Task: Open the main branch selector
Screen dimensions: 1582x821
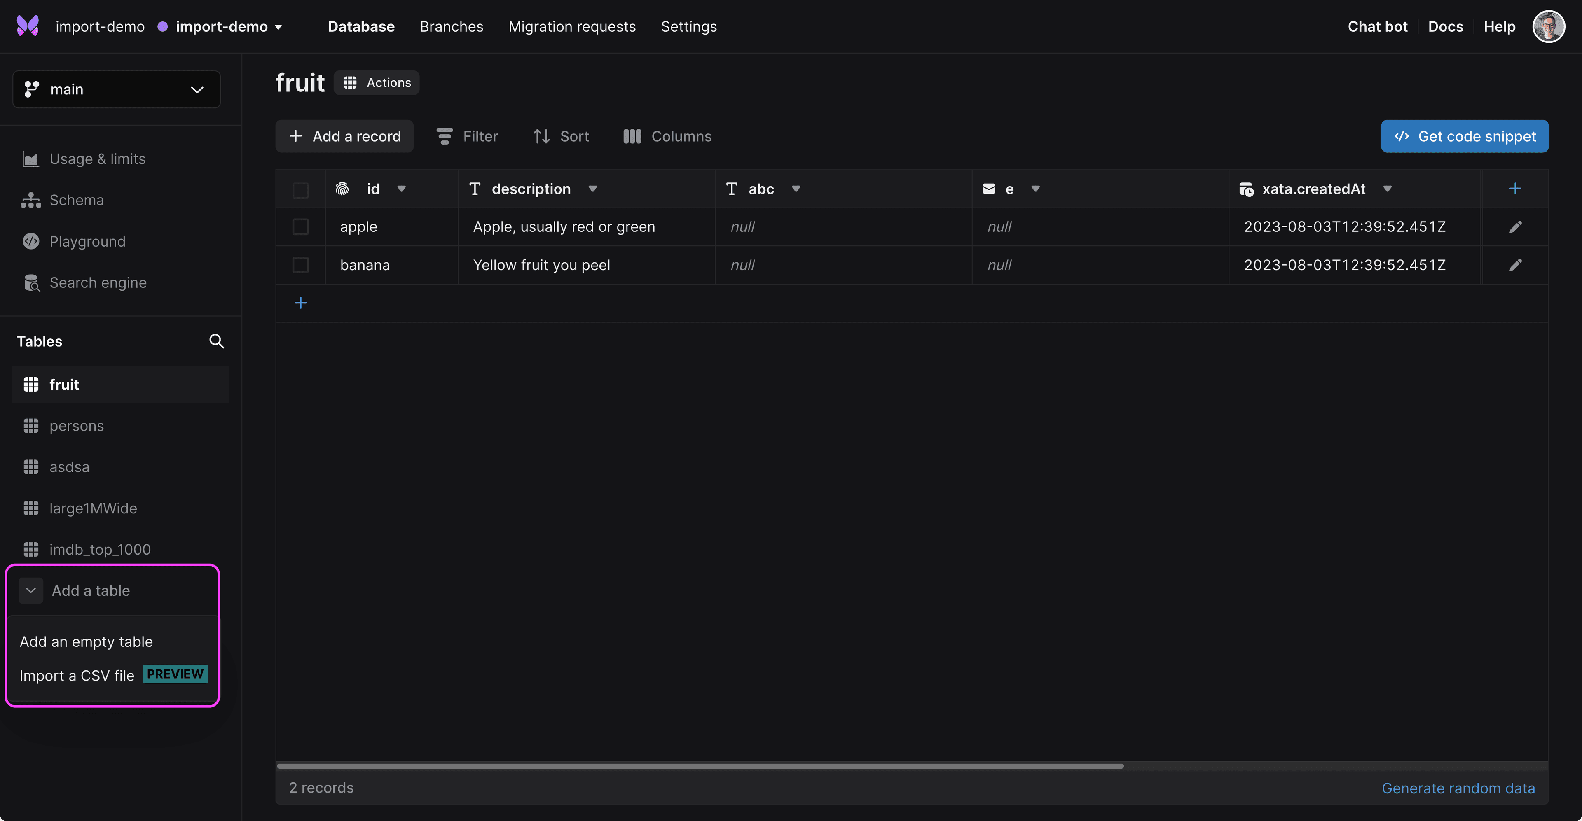Action: [x=116, y=89]
